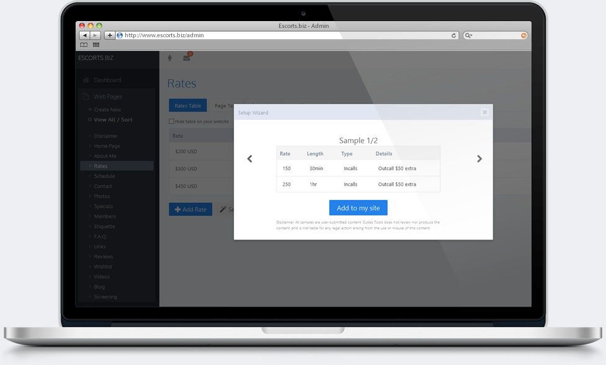Open F.A.Q. in the sidebar
606x365 pixels.
[x=100, y=237]
